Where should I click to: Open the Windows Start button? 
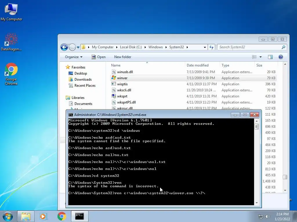[8, 216]
